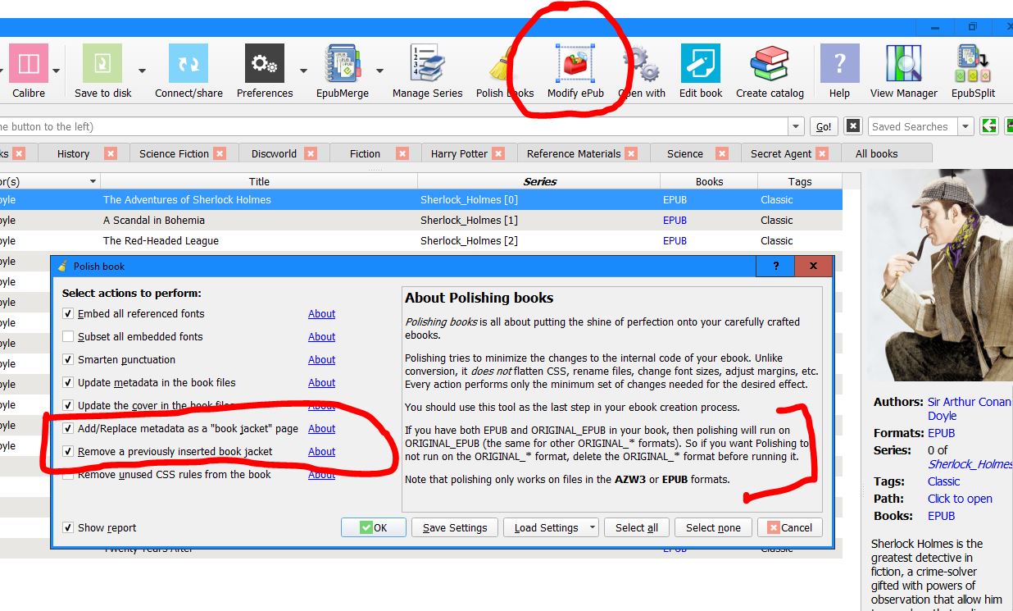Close the Secret Agent tab
Image resolution: width=1013 pixels, height=611 pixels.
pyautogui.click(x=822, y=153)
